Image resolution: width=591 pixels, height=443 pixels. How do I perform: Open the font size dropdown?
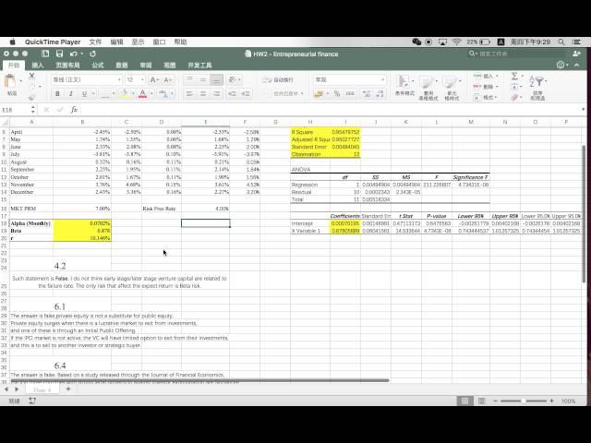[x=142, y=80]
